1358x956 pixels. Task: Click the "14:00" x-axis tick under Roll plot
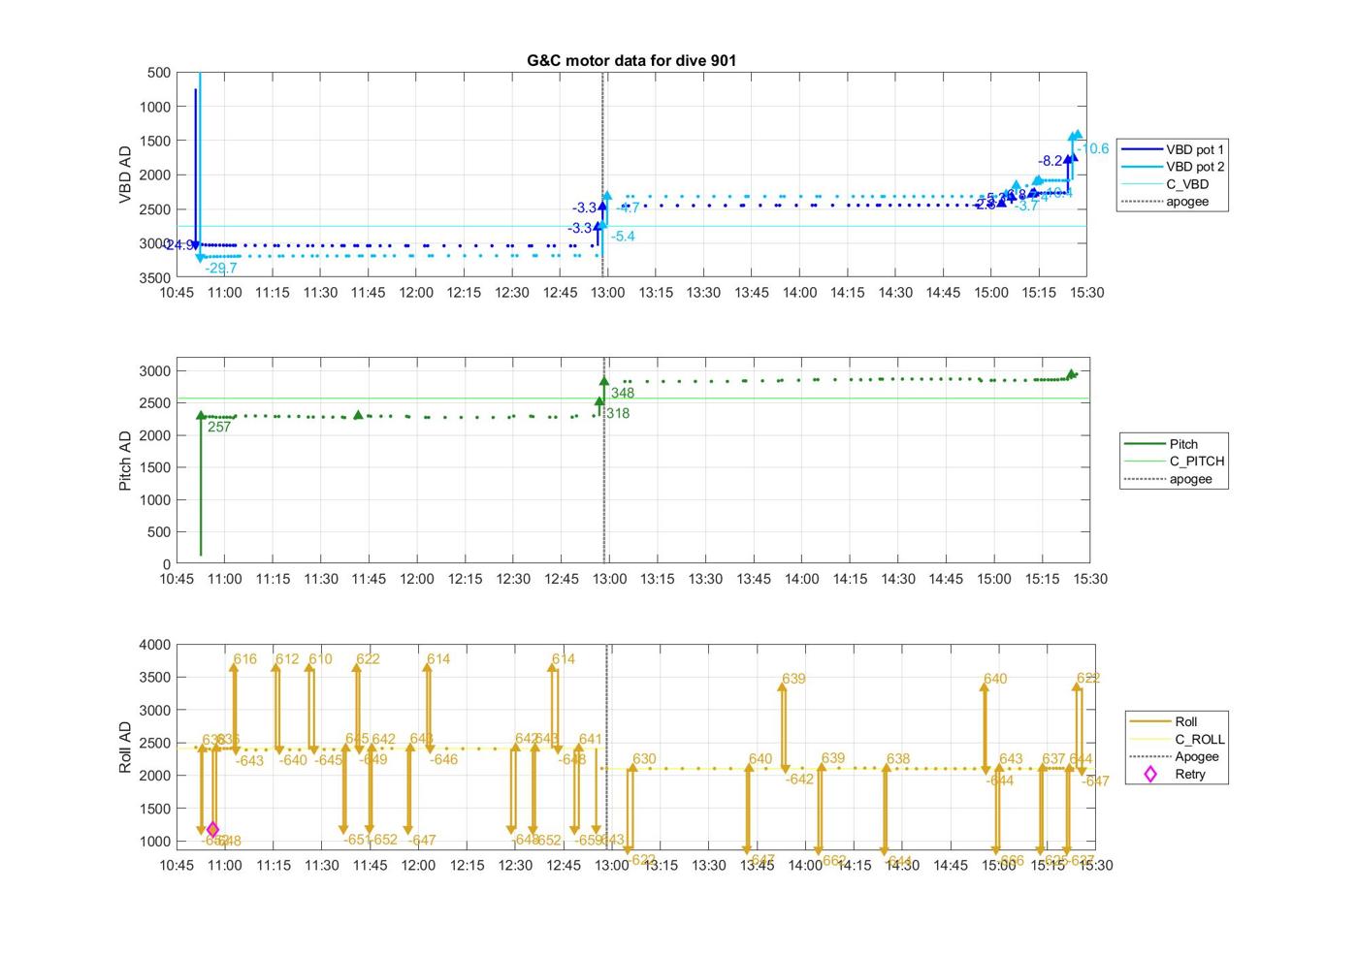coord(805,865)
